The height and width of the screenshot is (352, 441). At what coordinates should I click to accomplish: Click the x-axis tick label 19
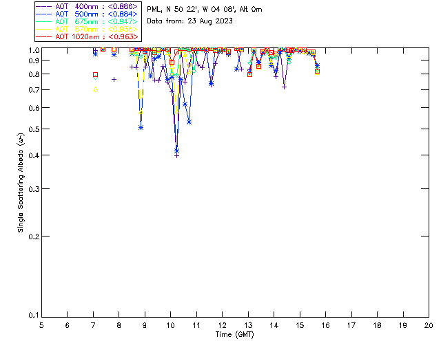point(403,325)
